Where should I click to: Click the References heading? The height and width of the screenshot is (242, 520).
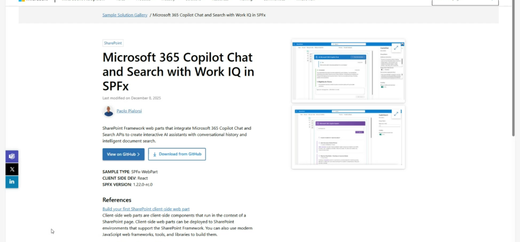click(x=117, y=200)
